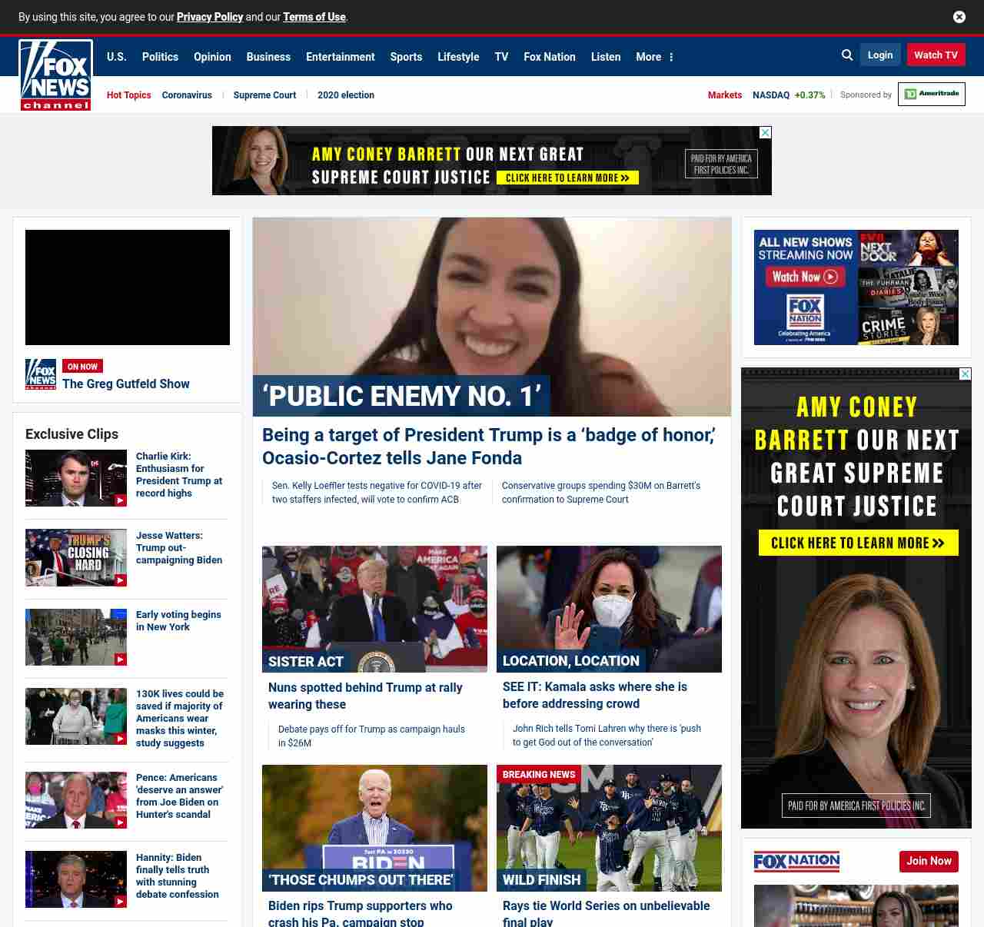Close the privacy policy notice banner
The height and width of the screenshot is (927, 984).
tap(959, 17)
